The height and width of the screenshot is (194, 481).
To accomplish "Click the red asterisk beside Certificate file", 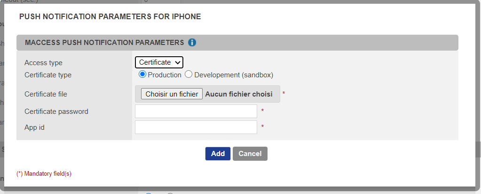I will pyautogui.click(x=284, y=94).
